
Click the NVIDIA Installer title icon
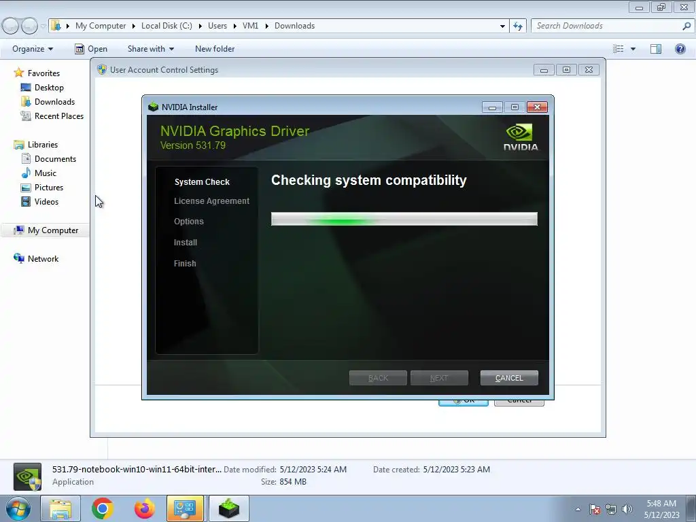pos(153,107)
